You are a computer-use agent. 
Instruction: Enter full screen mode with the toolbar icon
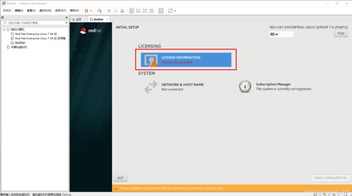pyautogui.click(x=145, y=11)
